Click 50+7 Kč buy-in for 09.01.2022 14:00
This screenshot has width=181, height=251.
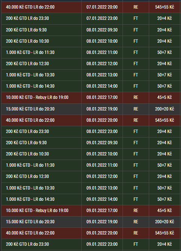pos(165,199)
